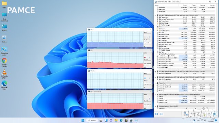219x123 pixels.
Task: Click Auto Fit in the GPU Fan graph window
Action: 146,84
